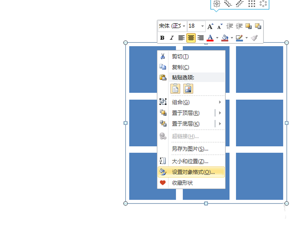Screen dimensions: 303x227
Task: Open the font name dropdown
Action: (x=184, y=26)
